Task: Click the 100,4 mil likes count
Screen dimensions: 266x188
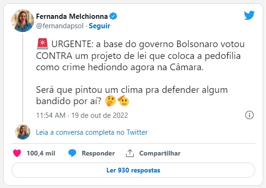Action: pos(41,153)
